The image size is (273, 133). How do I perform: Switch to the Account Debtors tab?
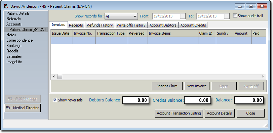163,25
